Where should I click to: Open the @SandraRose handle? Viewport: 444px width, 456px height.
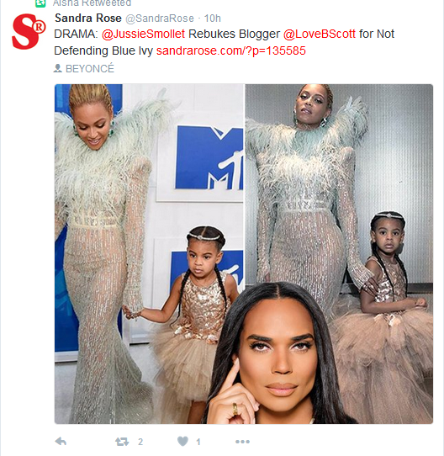(160, 19)
